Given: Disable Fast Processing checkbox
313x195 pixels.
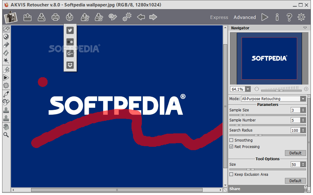Looking at the screenshot, I should click(231, 146).
